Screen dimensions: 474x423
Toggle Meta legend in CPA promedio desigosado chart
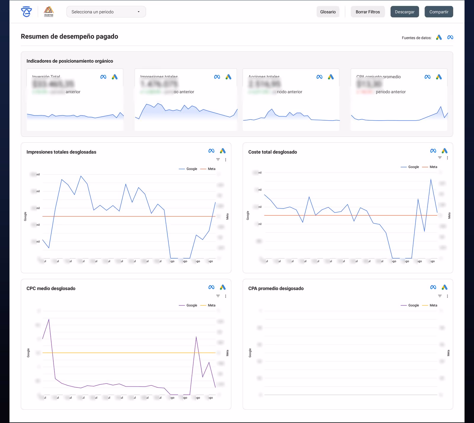(430, 305)
